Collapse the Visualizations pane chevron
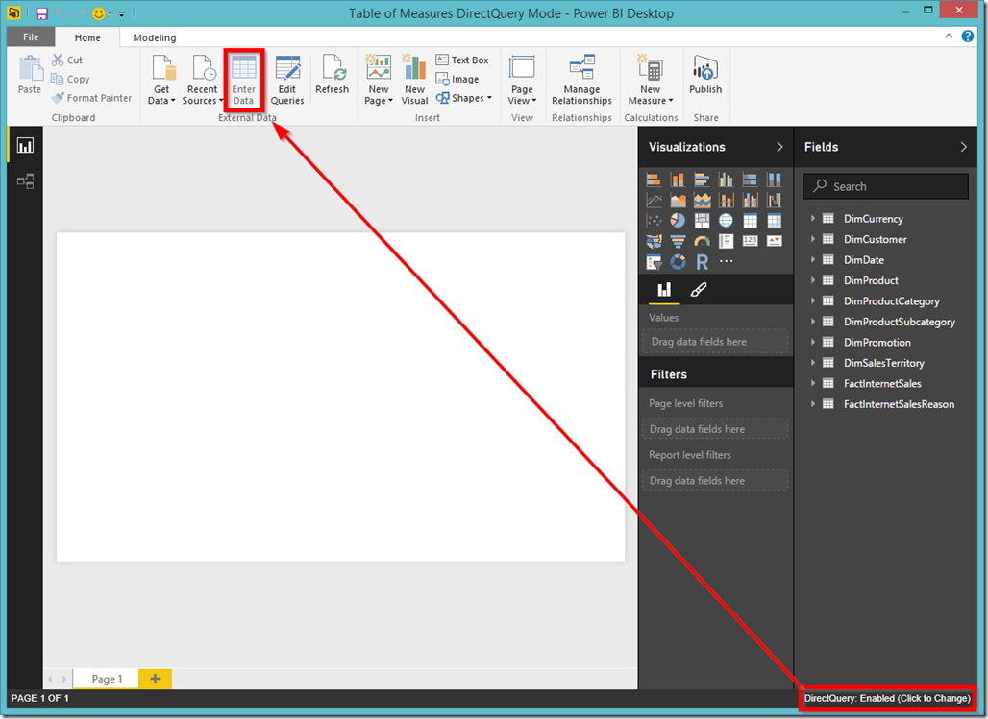Image resolution: width=988 pixels, height=719 pixels. pos(779,147)
